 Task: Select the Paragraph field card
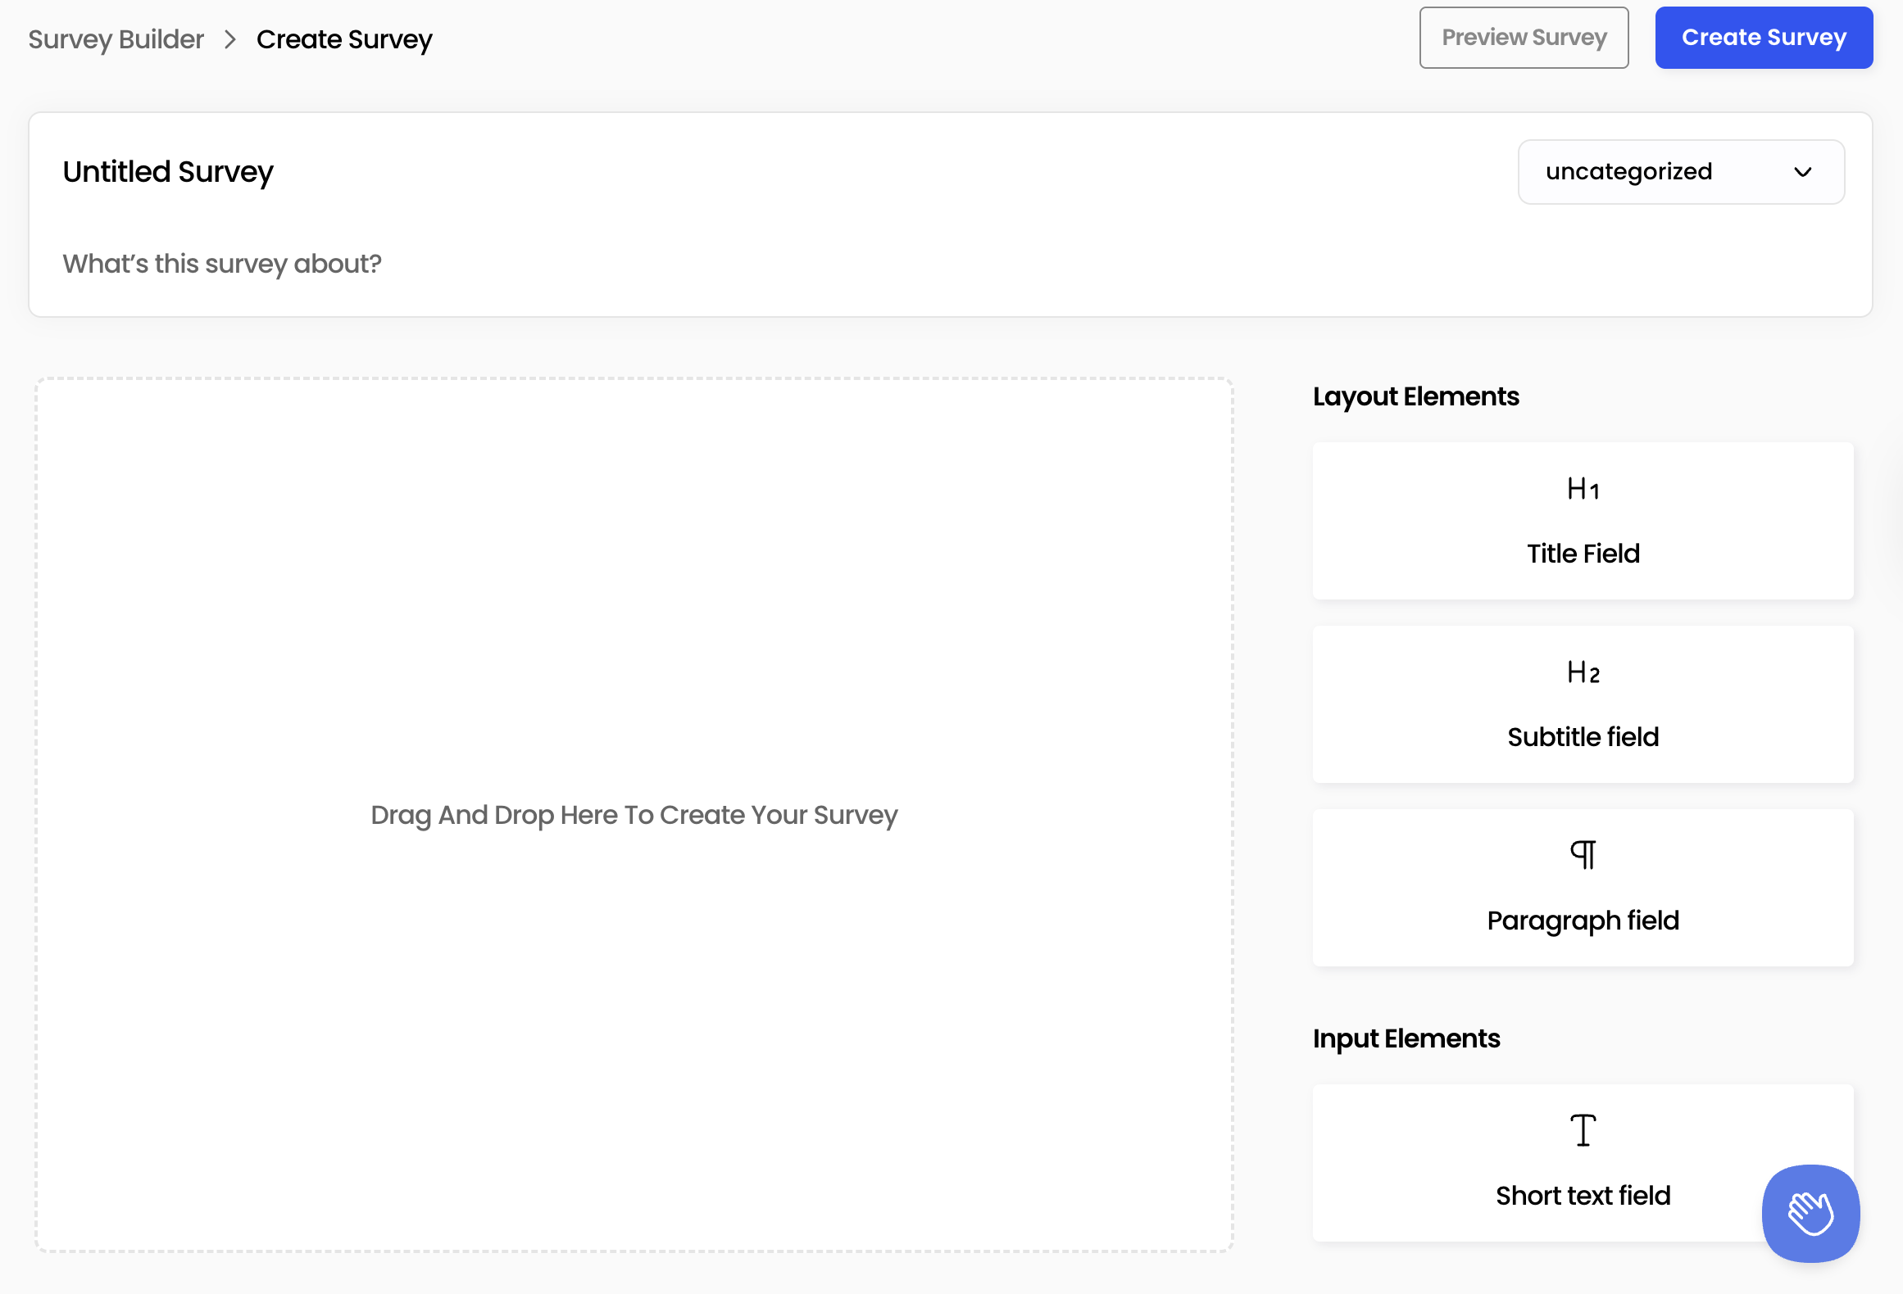pyautogui.click(x=1582, y=888)
